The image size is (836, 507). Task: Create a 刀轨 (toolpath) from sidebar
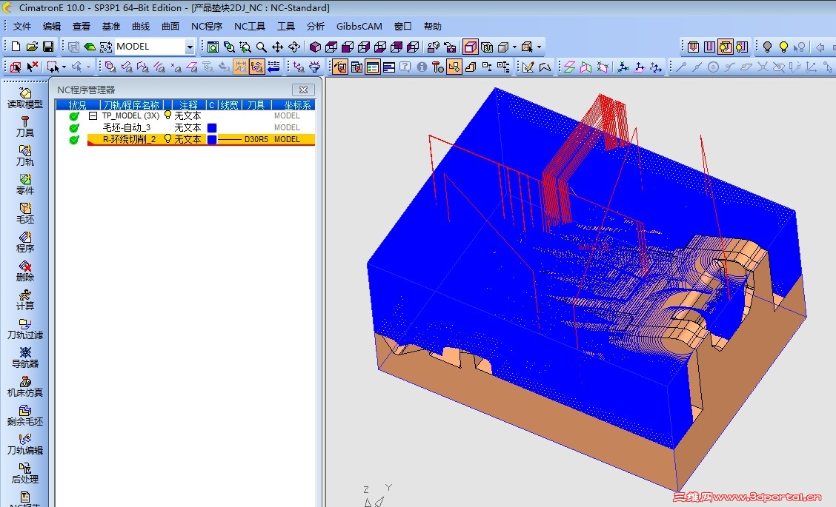(25, 155)
